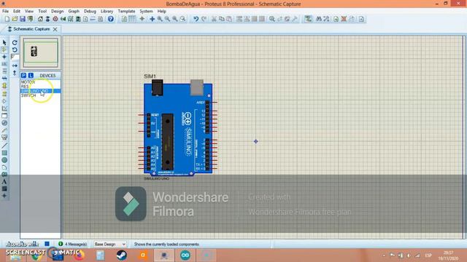Flip horizontally using the X-mirror arrow
The width and height of the screenshot is (467, 262).
tap(15, 65)
